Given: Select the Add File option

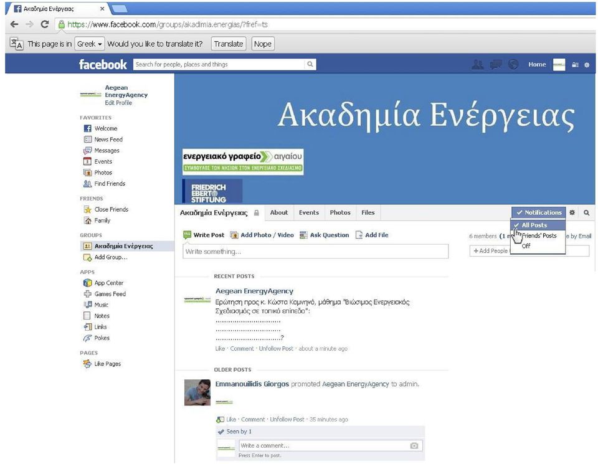Looking at the screenshot, I should click(x=373, y=235).
